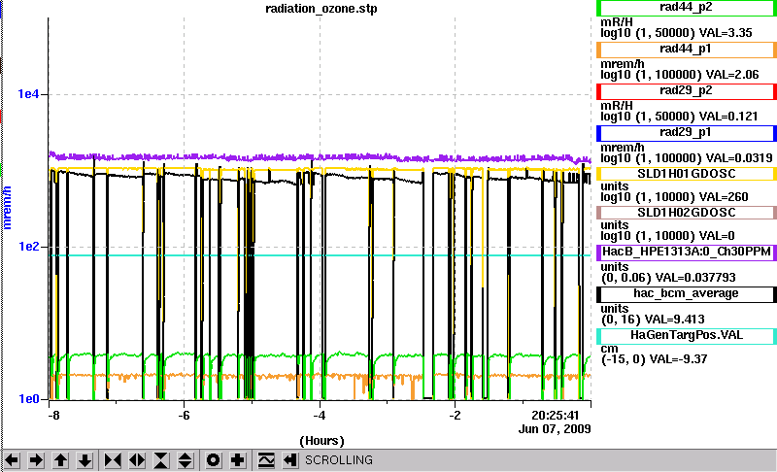Pan the plot up with the up arrow
This screenshot has height=472, width=777.
[x=60, y=460]
